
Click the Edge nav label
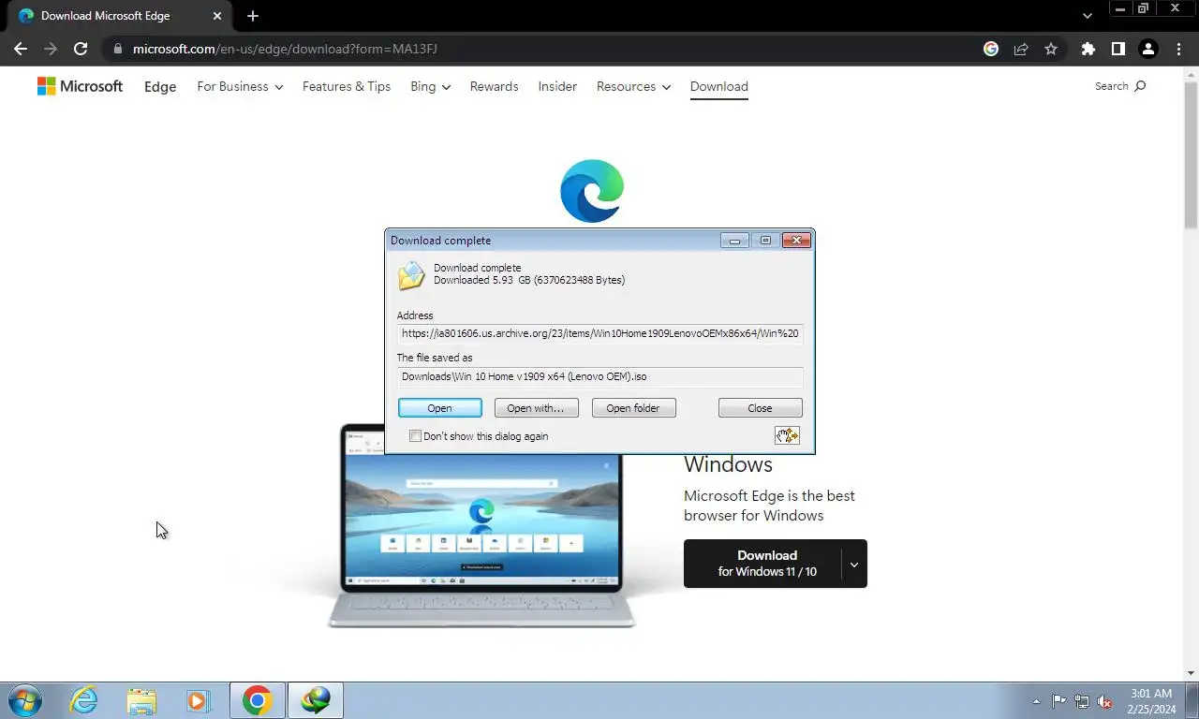[x=160, y=86]
